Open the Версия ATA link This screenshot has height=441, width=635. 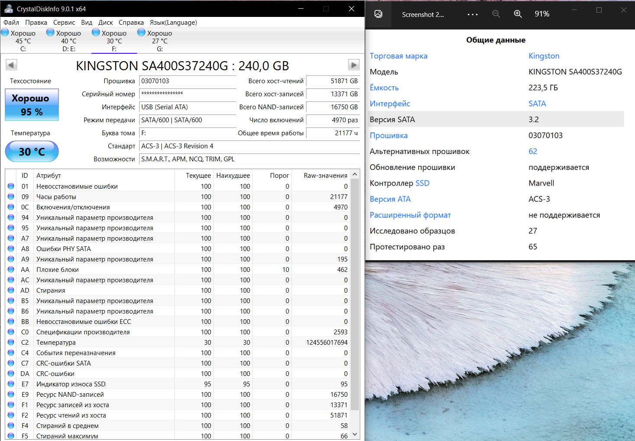(x=390, y=199)
